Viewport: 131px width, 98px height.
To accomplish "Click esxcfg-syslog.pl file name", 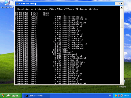I will coord(73,40).
